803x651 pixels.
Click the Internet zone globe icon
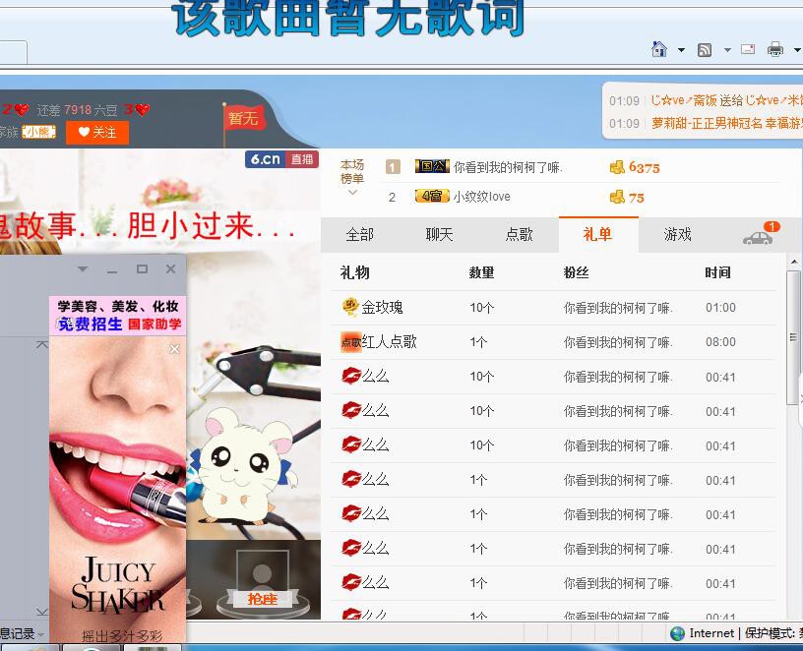tap(677, 633)
